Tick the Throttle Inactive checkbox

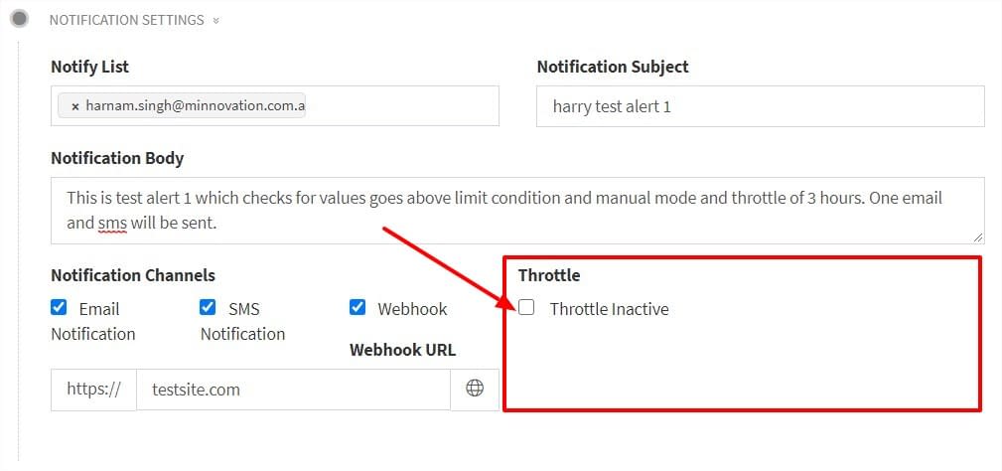[x=526, y=308]
